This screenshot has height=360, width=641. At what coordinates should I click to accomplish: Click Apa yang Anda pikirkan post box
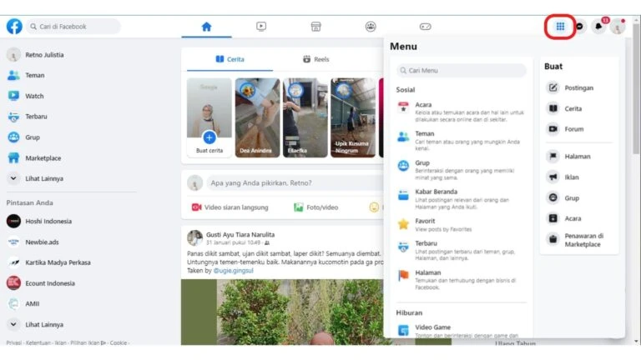tap(295, 182)
